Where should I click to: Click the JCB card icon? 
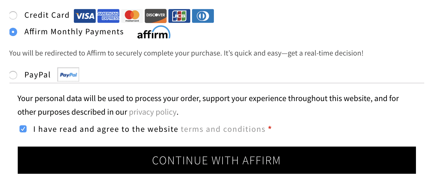(x=179, y=16)
